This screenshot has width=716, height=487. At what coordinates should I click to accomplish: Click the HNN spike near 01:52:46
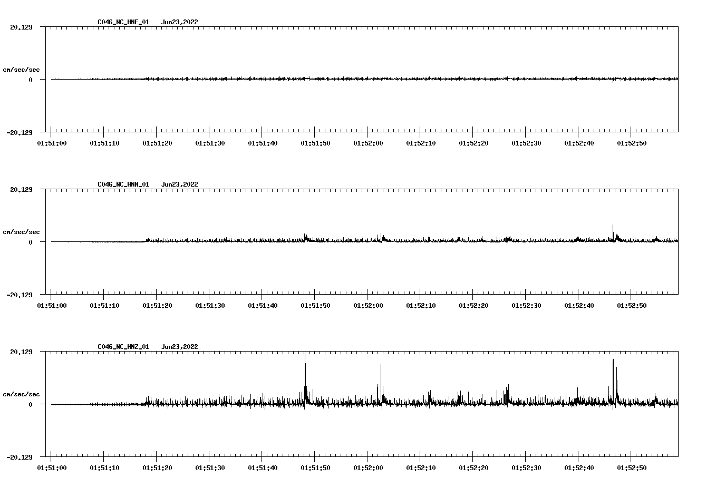click(613, 233)
